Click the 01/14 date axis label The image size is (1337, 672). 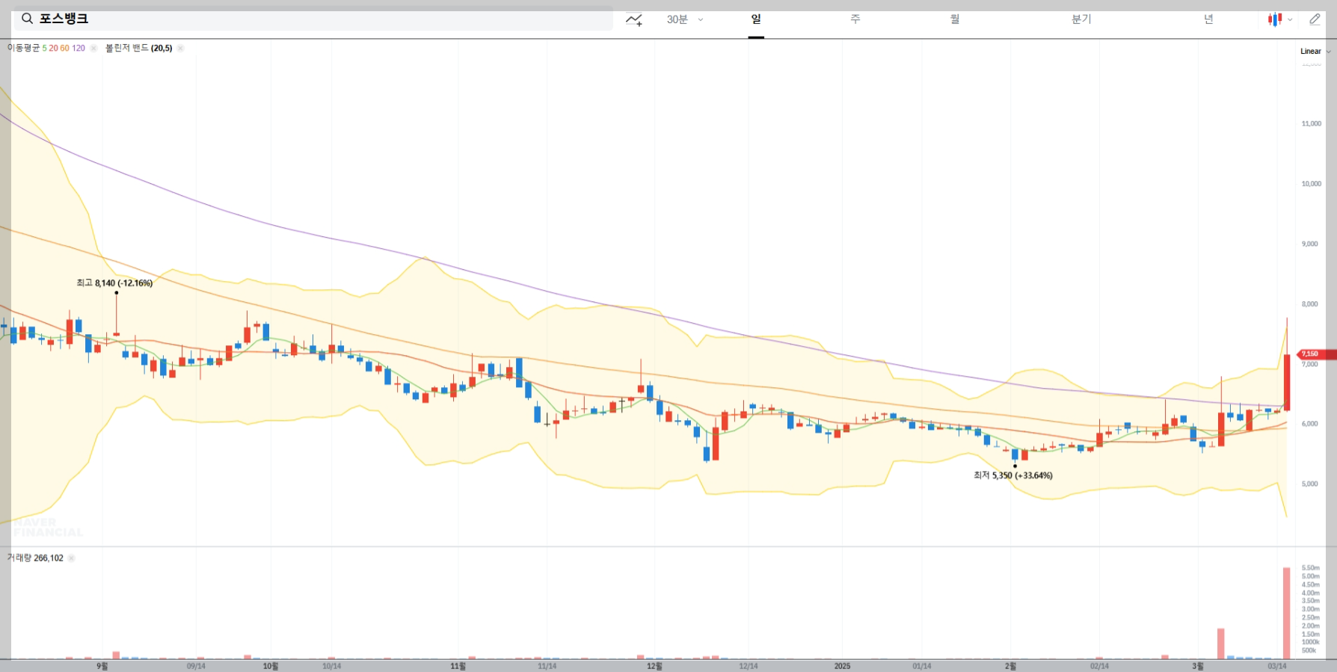[922, 666]
